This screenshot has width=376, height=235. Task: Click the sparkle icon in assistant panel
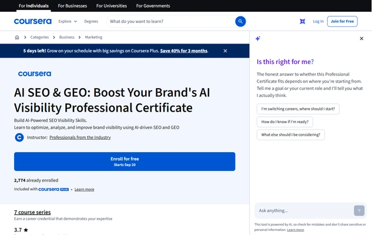coord(258,39)
